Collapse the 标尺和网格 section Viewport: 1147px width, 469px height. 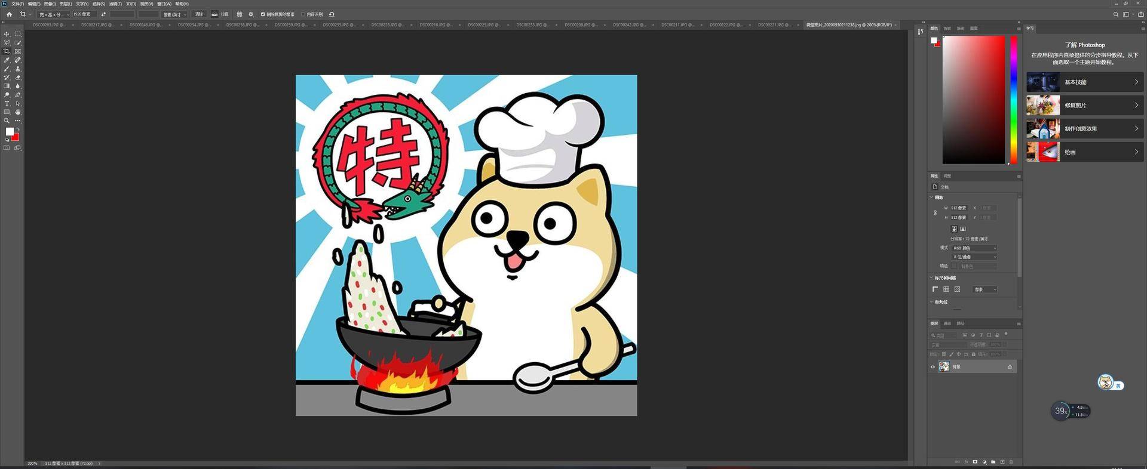pyautogui.click(x=931, y=278)
